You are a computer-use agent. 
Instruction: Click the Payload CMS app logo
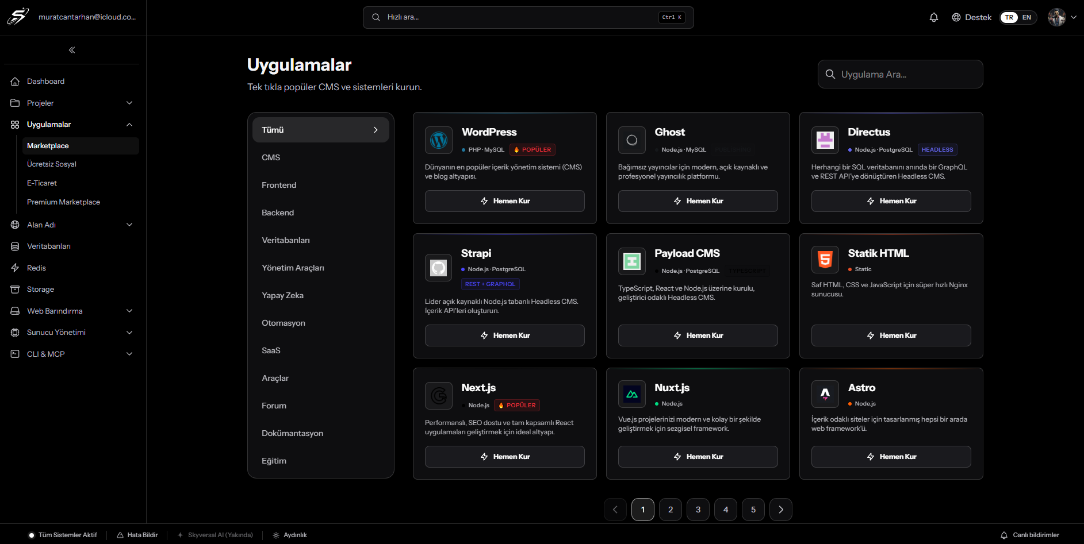coord(632,261)
